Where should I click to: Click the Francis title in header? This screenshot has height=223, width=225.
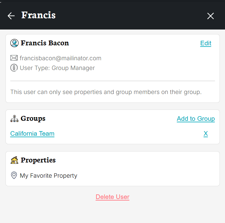[38, 15]
